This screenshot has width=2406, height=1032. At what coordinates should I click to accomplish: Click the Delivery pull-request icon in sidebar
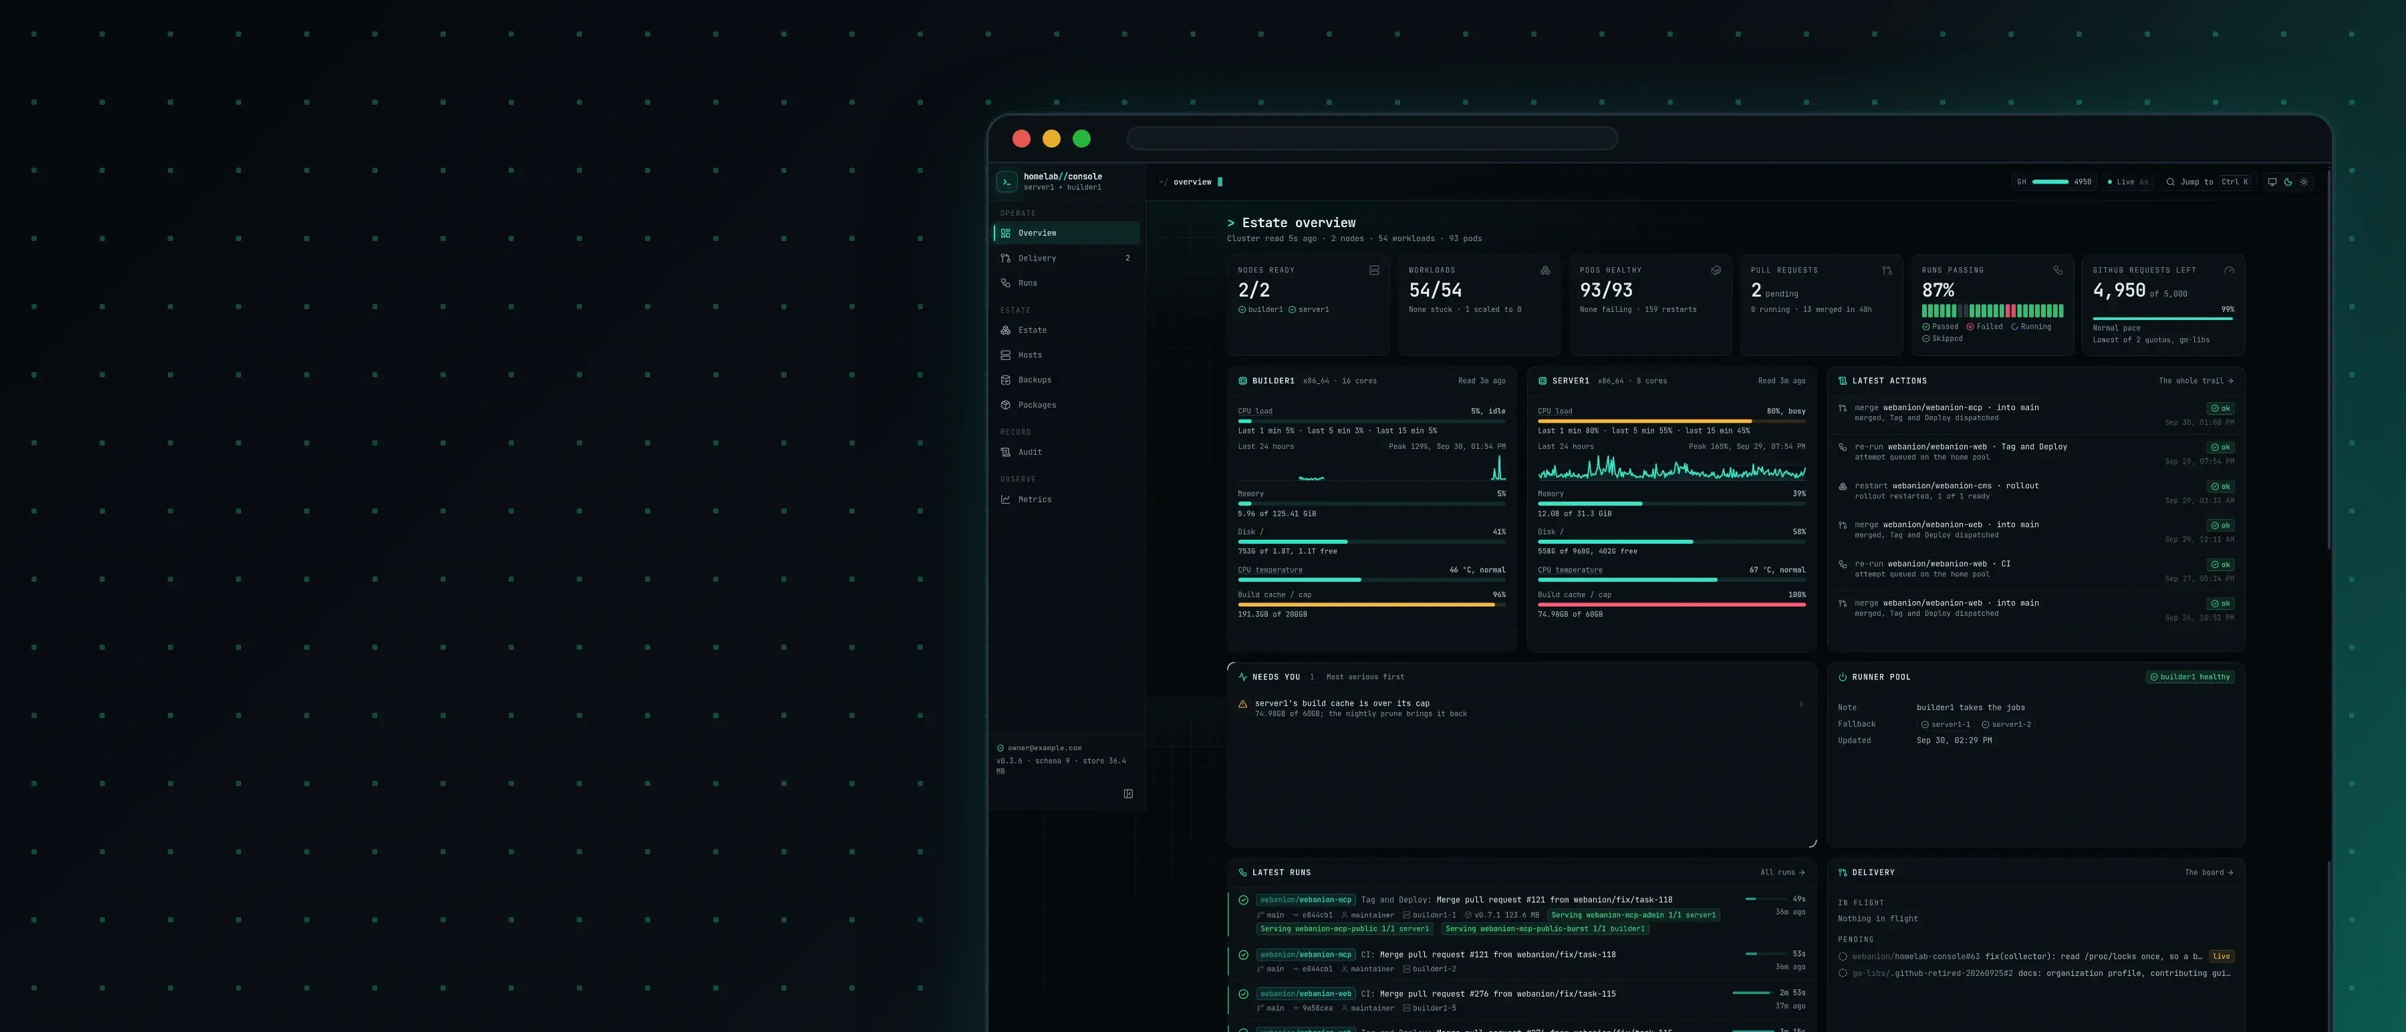[x=1005, y=259]
